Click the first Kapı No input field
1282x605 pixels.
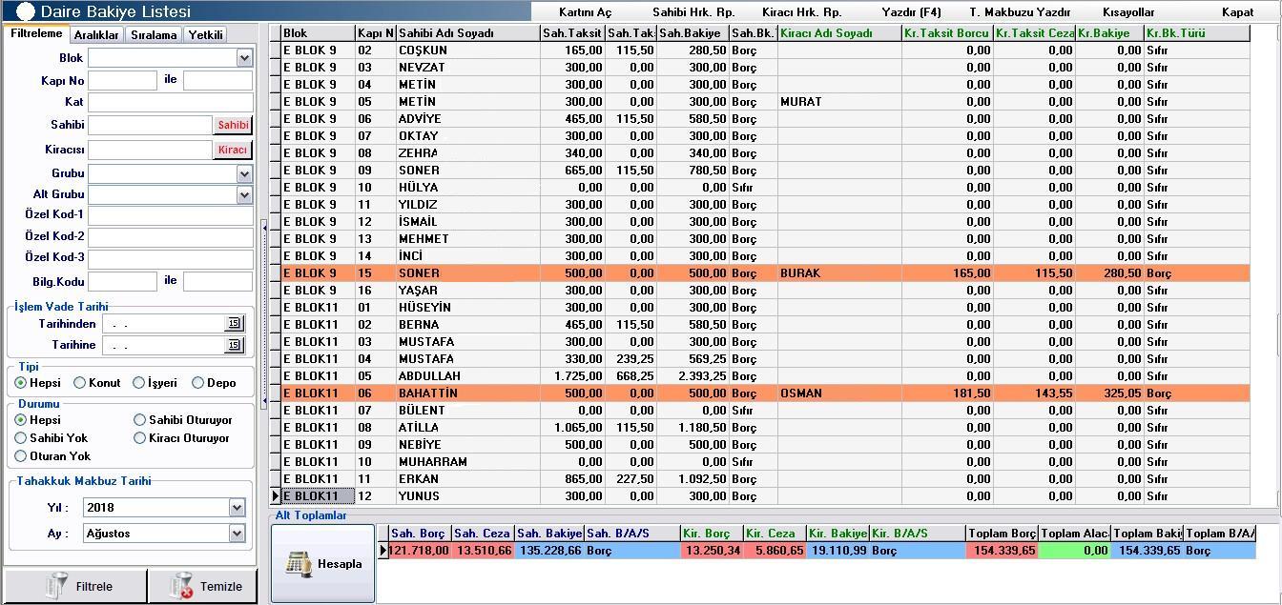coord(122,81)
